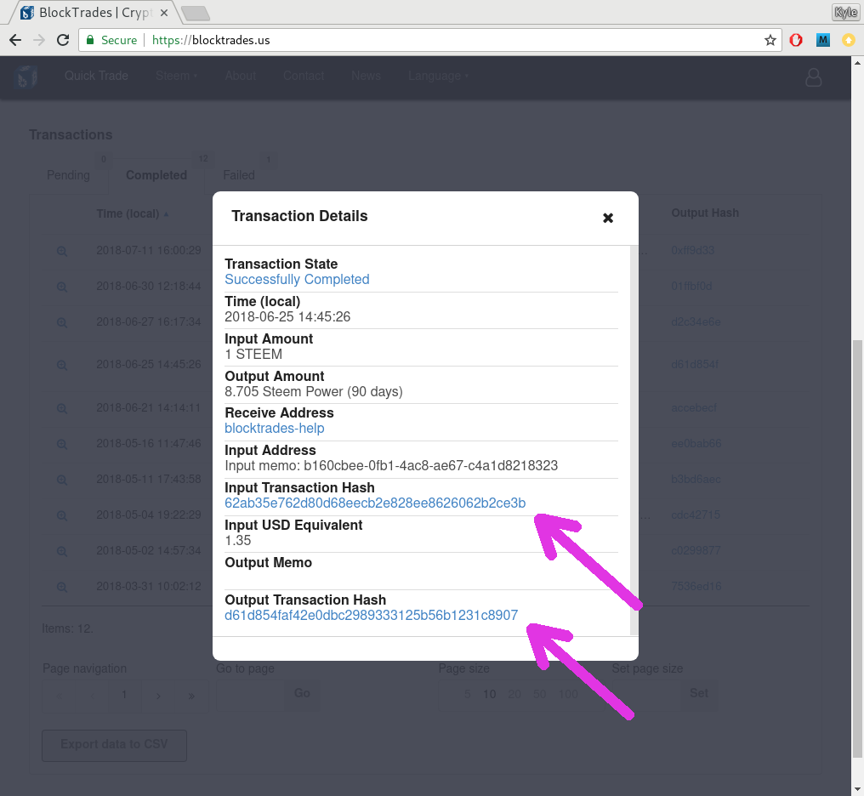Go back in the browser

coord(15,40)
